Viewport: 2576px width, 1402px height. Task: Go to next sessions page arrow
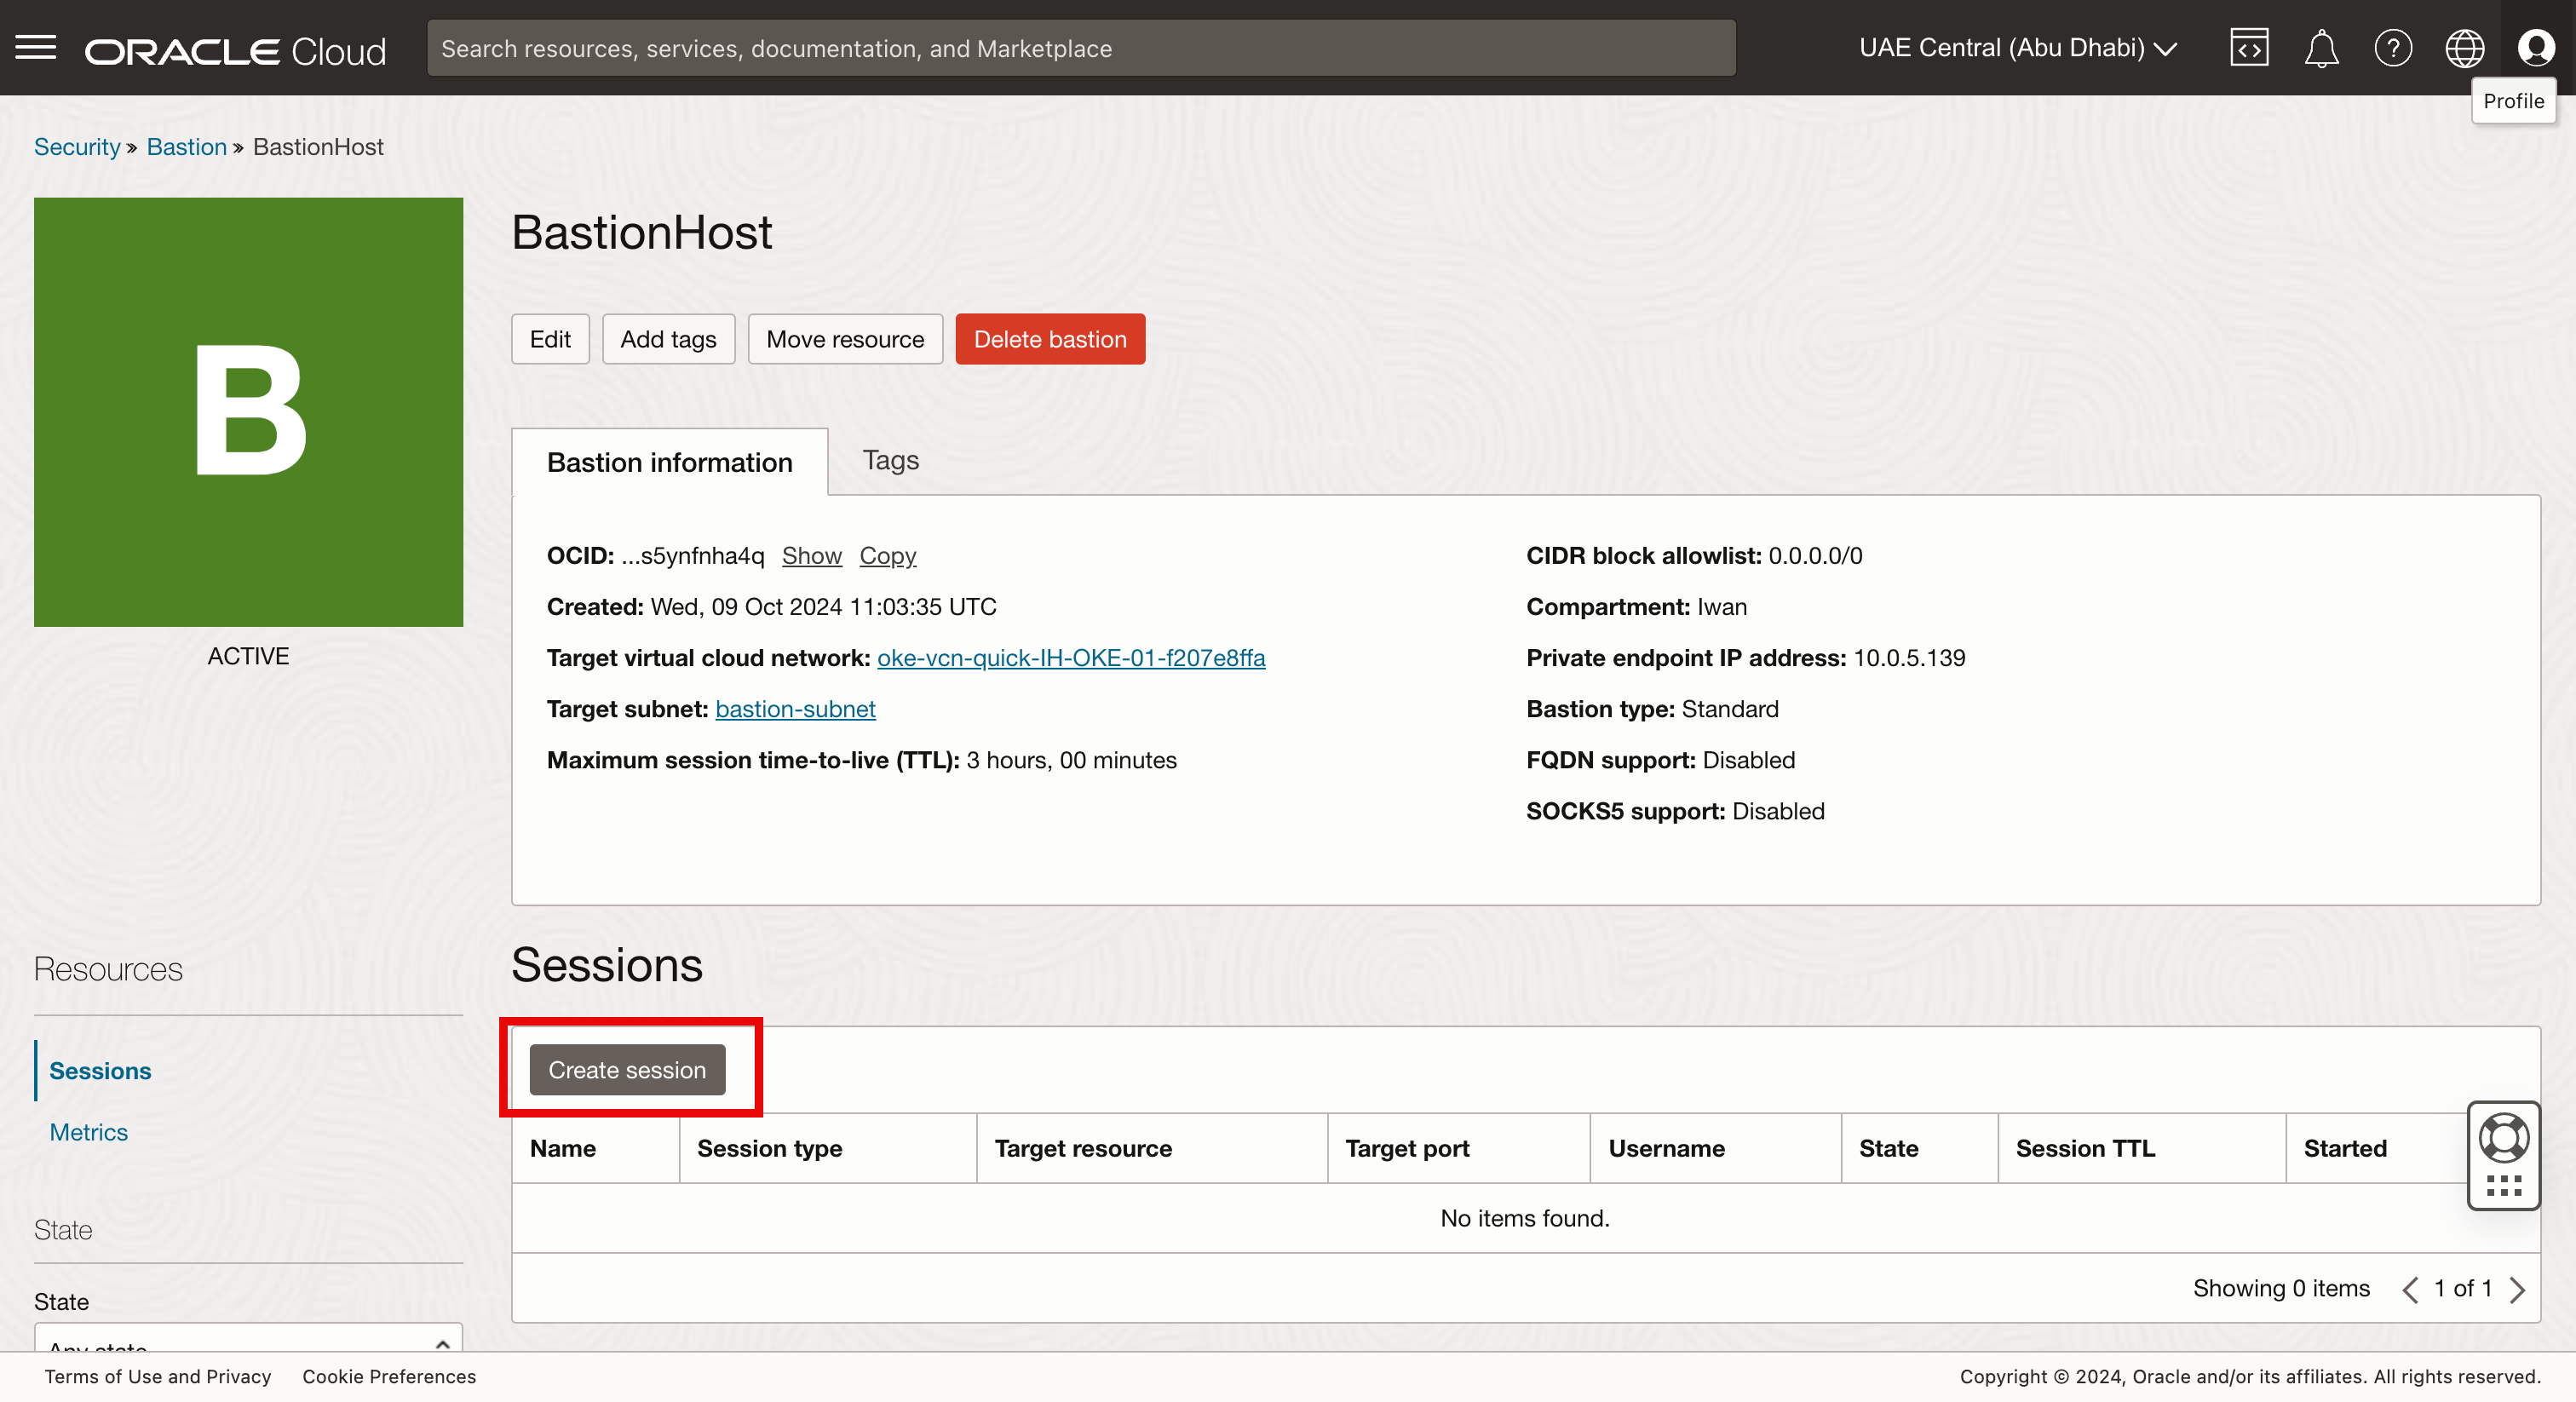tap(2517, 1289)
